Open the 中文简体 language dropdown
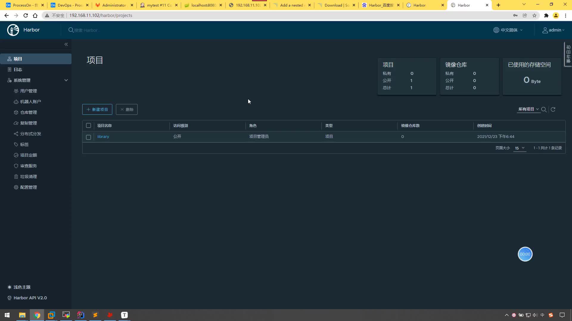The image size is (572, 321). 508,30
